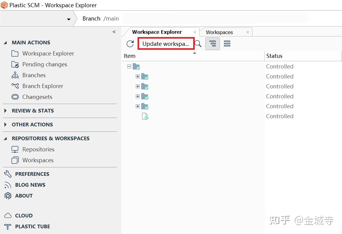This screenshot has width=342, height=234.
Task: Open Branch Explorer view
Action: [43, 86]
